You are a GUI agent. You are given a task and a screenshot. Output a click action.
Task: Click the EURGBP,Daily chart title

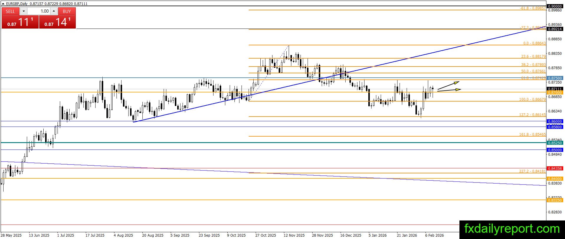tap(17, 4)
